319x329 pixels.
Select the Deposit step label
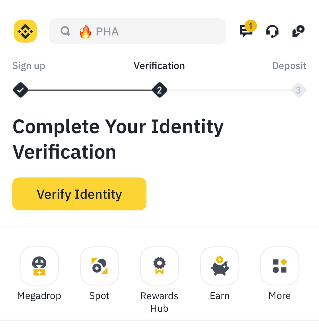(289, 66)
